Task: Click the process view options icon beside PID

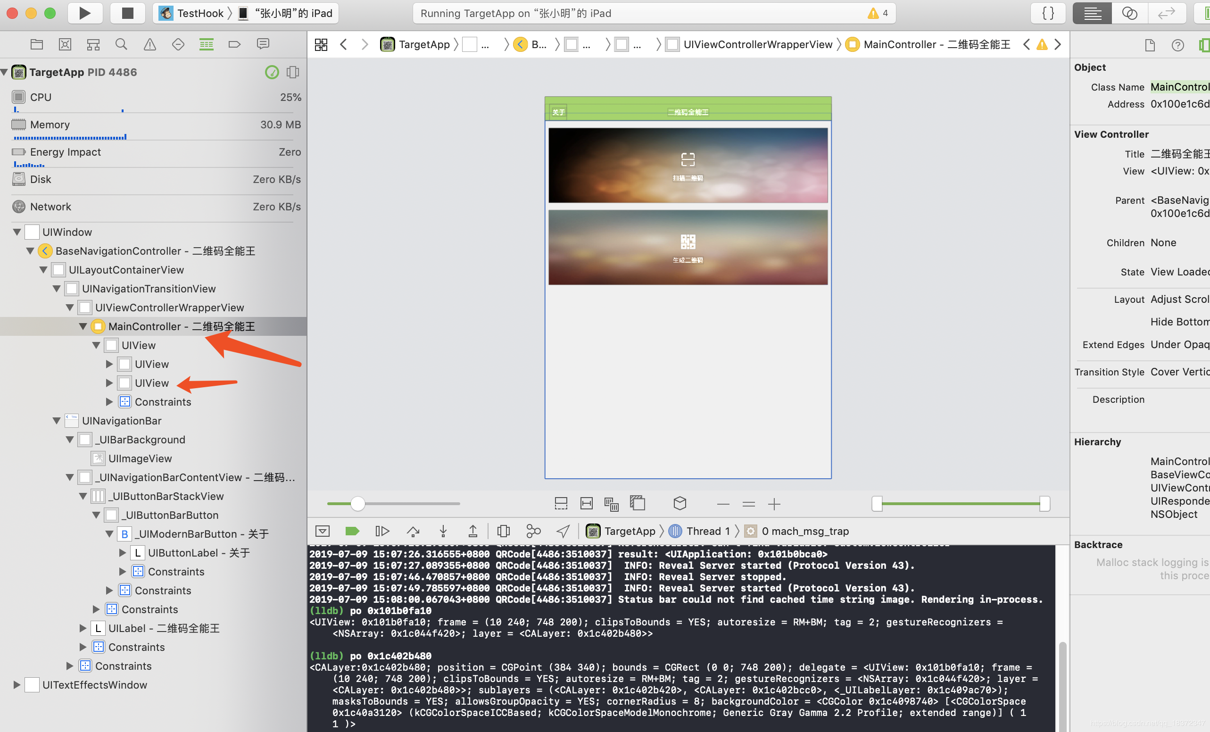Action: coord(293,72)
